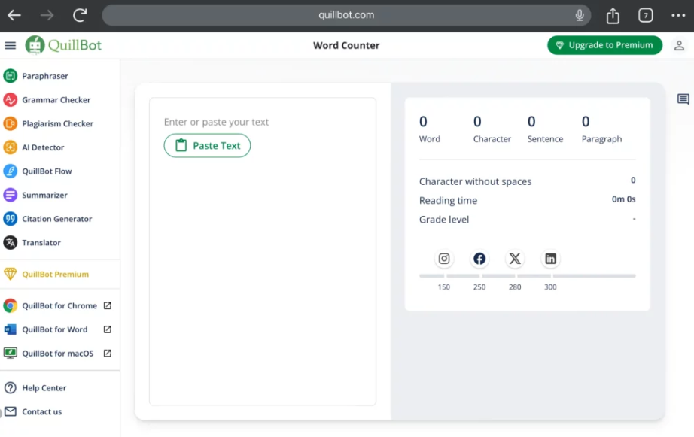Open the hamburger menu
Viewport: 694px width, 437px height.
pos(11,45)
